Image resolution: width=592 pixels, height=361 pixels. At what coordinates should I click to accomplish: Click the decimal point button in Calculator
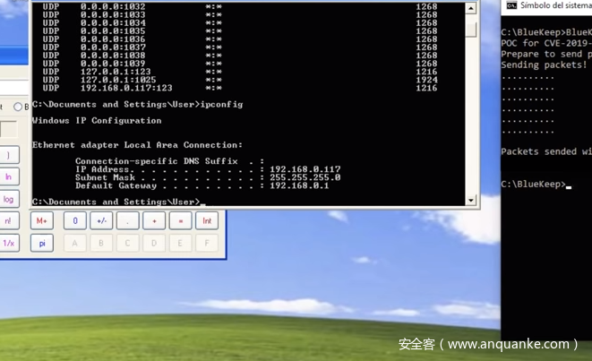pos(127,221)
